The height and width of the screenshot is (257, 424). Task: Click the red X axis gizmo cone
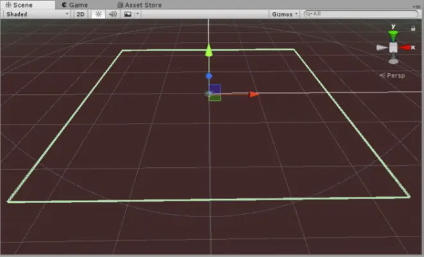pyautogui.click(x=405, y=47)
